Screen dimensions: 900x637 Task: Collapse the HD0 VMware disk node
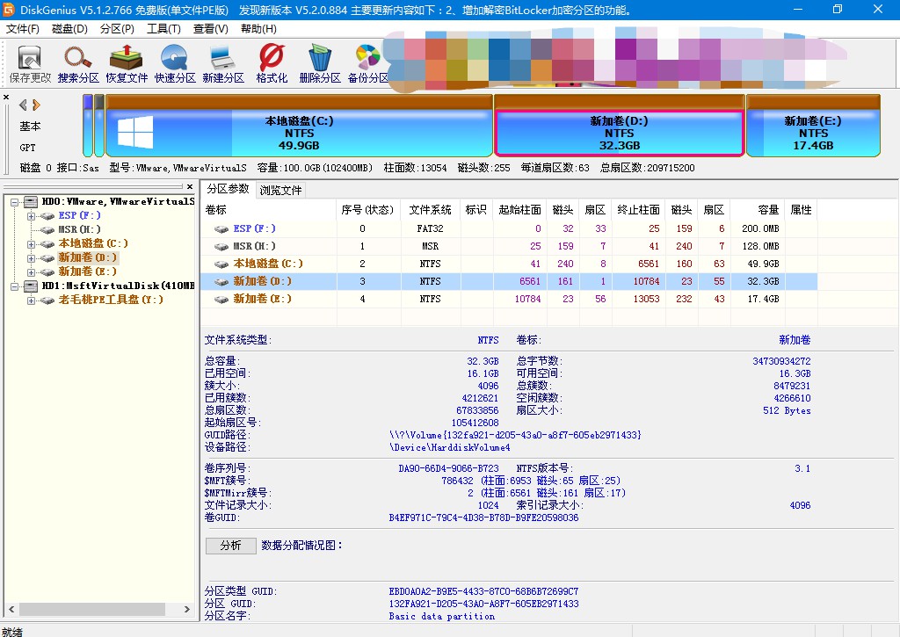click(14, 202)
